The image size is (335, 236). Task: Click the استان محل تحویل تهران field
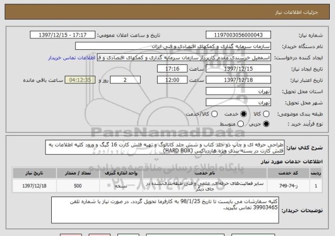tap(238, 91)
